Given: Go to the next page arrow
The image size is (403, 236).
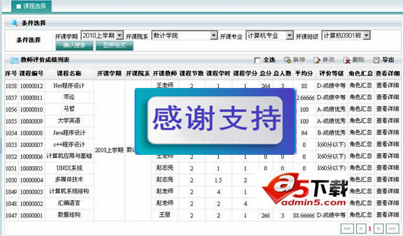Looking at the screenshot, I should click(x=379, y=229).
